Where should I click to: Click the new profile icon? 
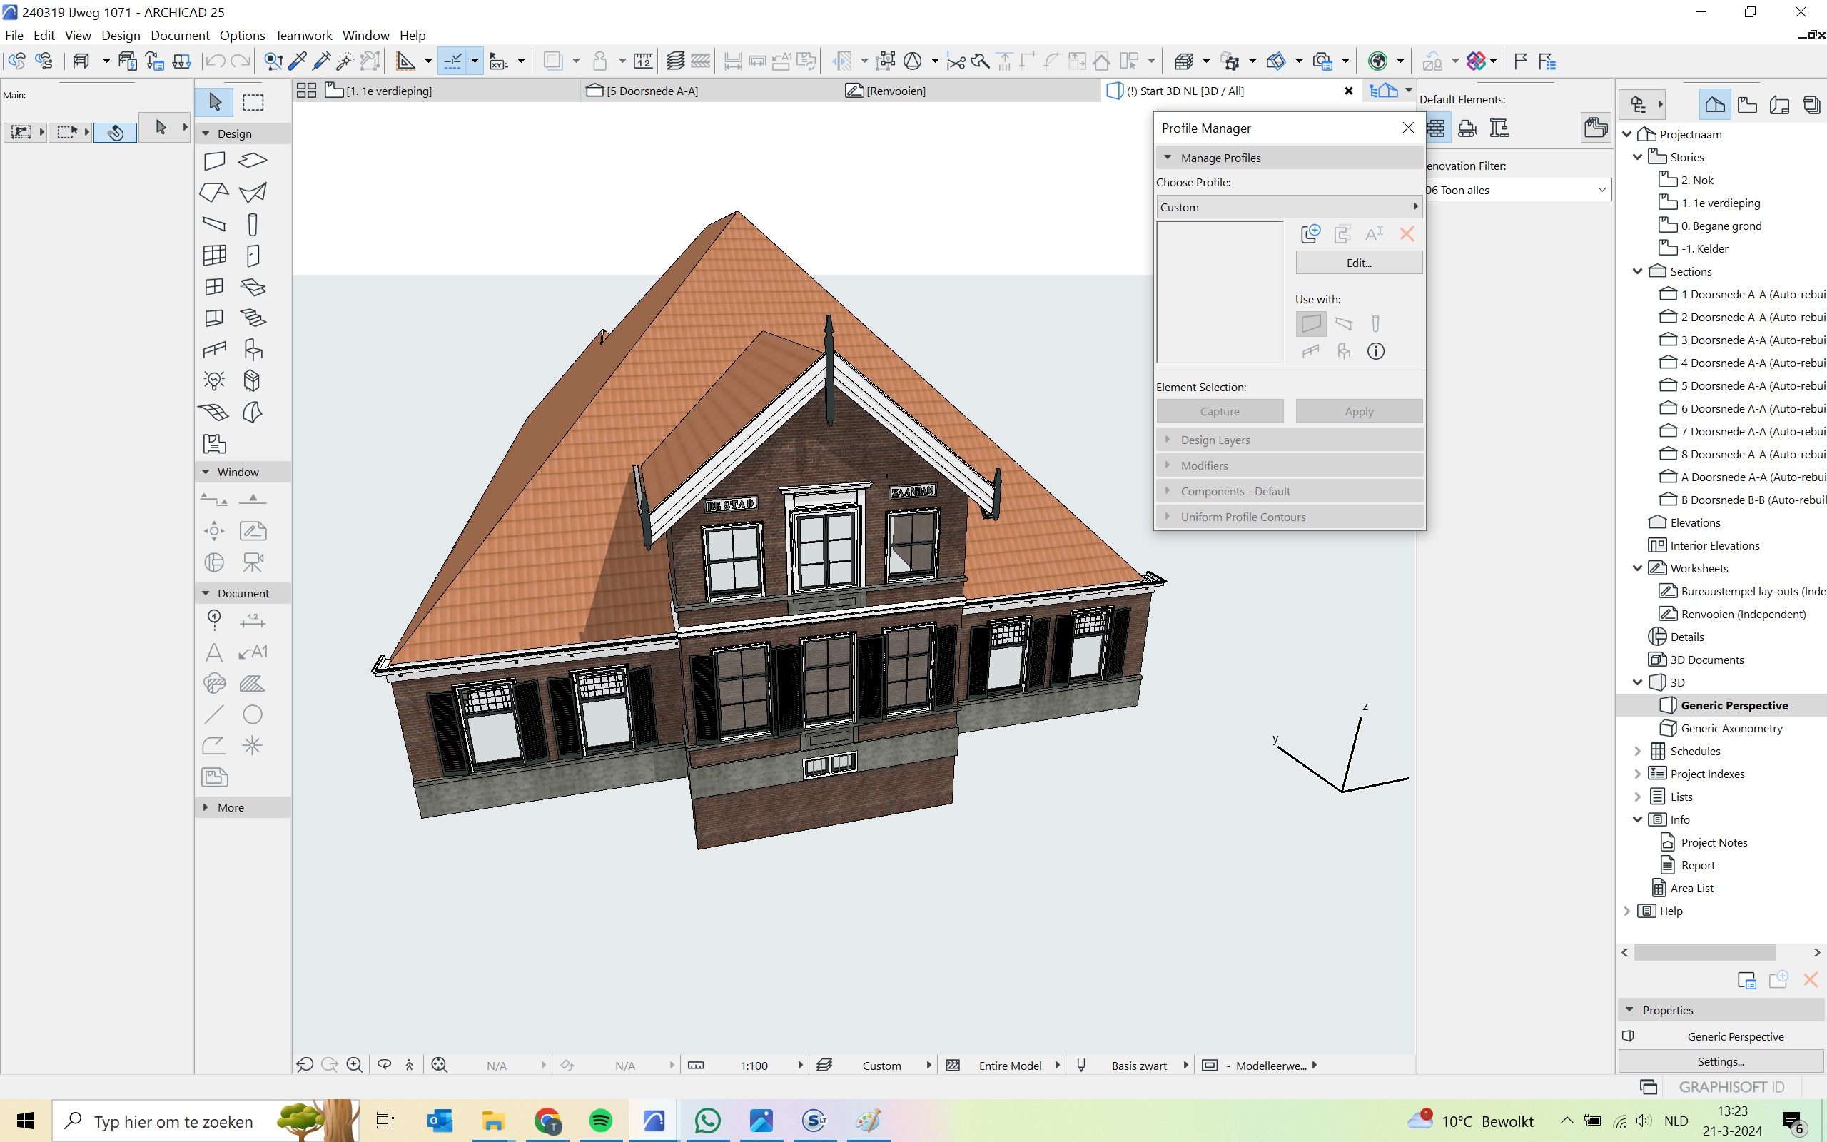[x=1310, y=234]
